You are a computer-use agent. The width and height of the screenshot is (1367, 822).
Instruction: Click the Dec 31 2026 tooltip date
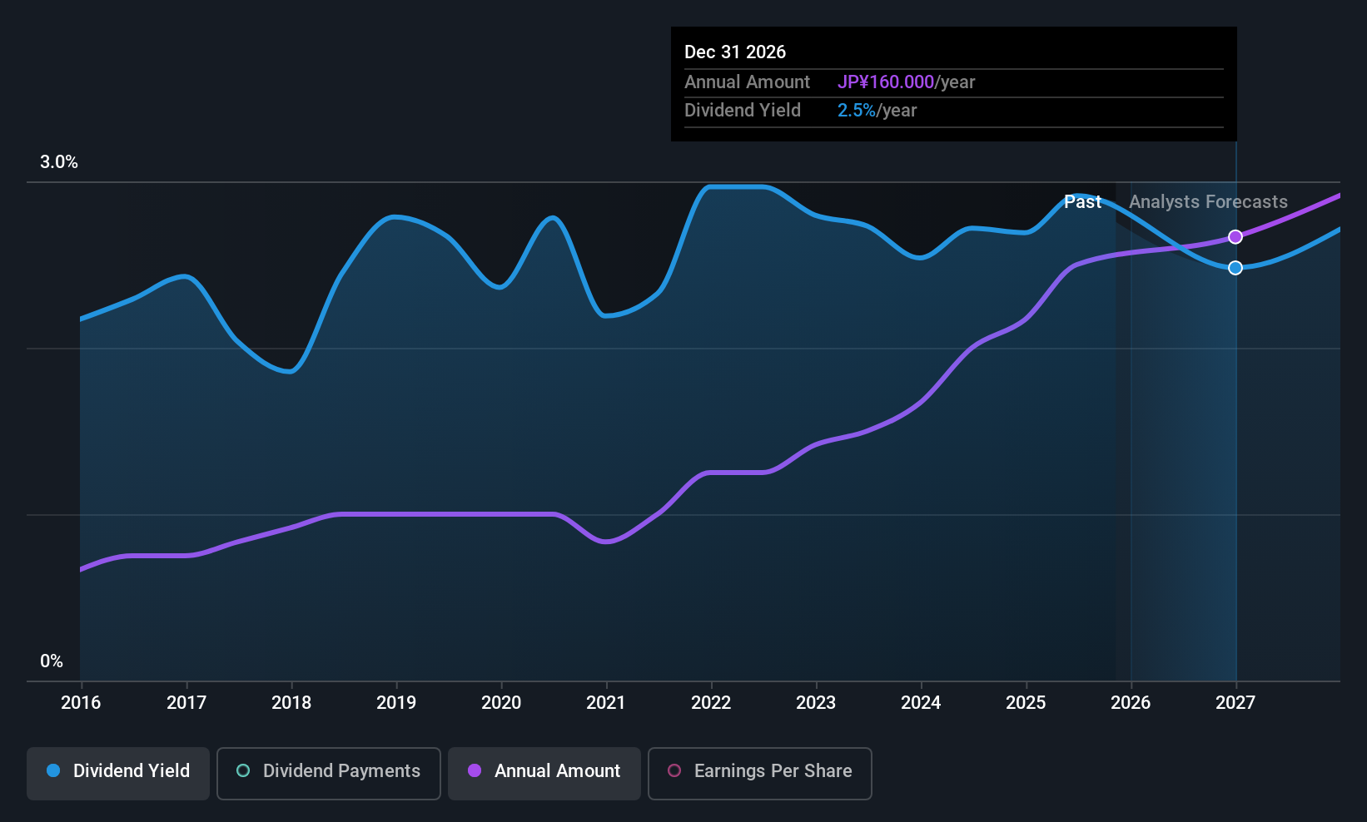[x=735, y=52]
